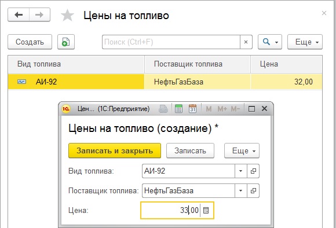Viewport: 336px width, 228px height.
Task: Open the Вид топлива item with open icon
Action: pyautogui.click(x=253, y=171)
